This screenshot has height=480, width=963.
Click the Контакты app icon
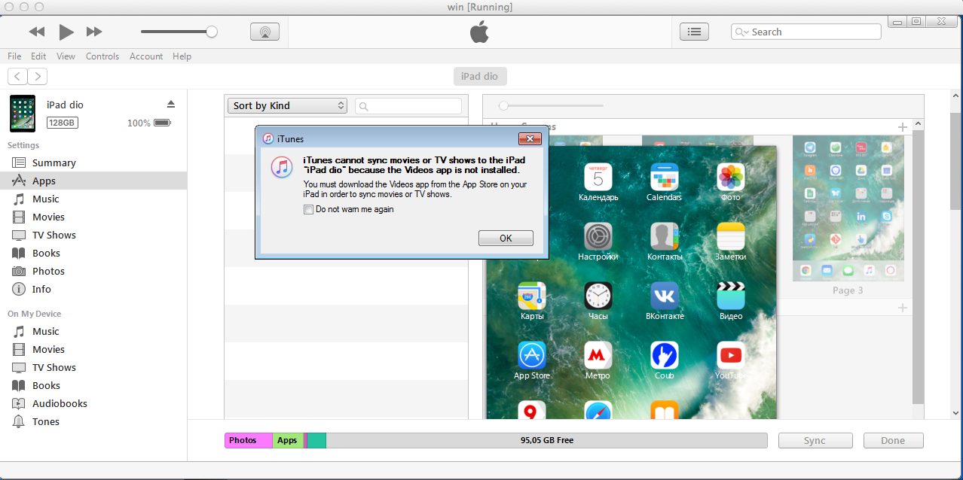tap(664, 236)
